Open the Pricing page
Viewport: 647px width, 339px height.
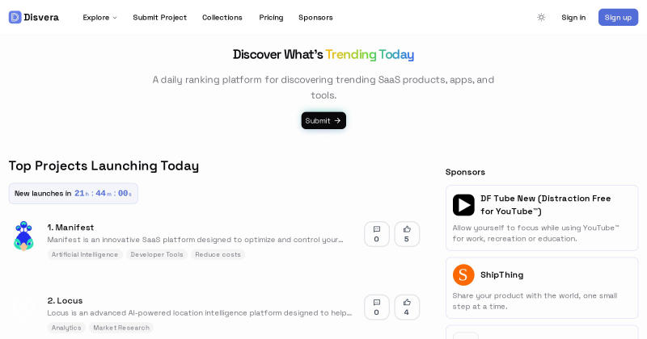[x=271, y=17]
